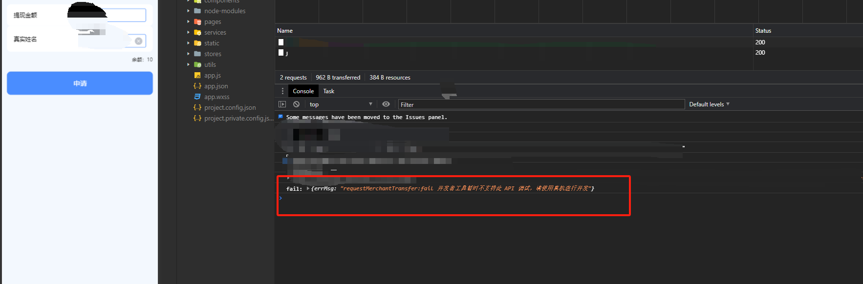Open the drawer three-dot more menu
The image size is (863, 284).
(282, 91)
